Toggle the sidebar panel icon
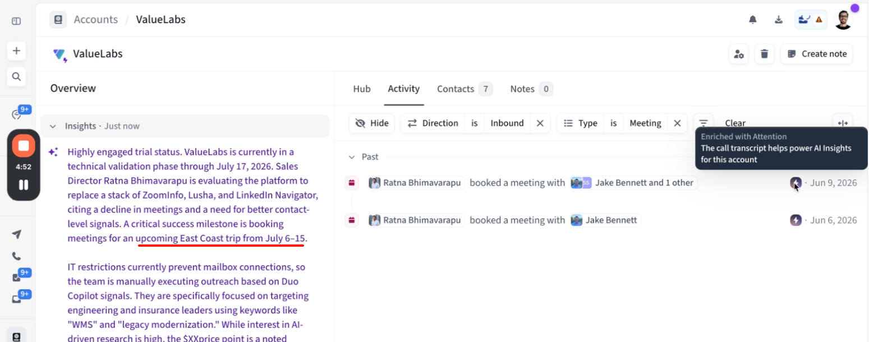The width and height of the screenshot is (869, 342). pyautogui.click(x=16, y=21)
